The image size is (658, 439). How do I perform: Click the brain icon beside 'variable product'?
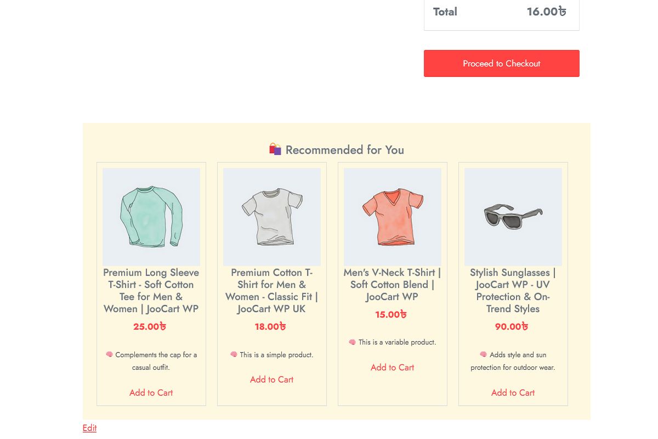point(352,342)
